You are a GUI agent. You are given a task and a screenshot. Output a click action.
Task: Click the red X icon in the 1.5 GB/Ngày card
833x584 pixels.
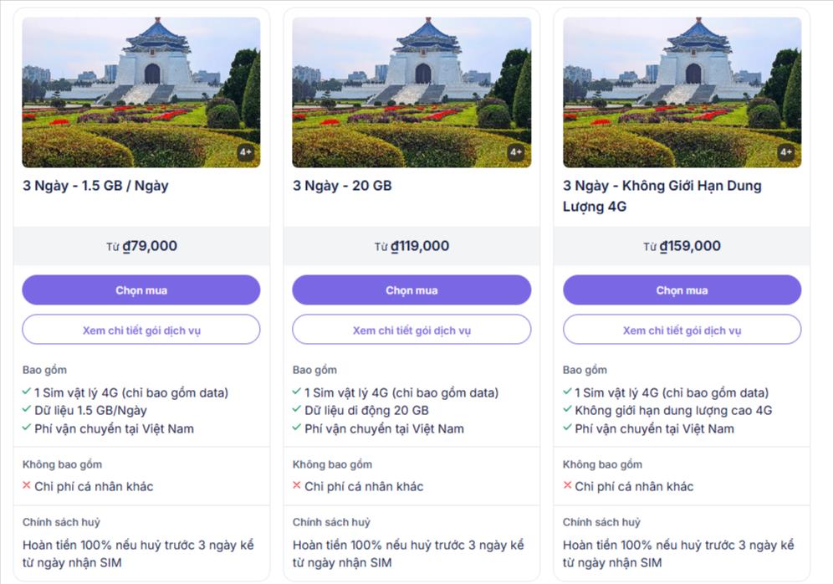(27, 485)
